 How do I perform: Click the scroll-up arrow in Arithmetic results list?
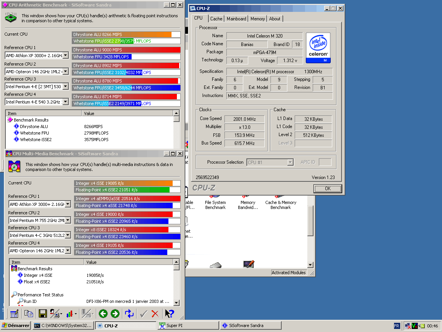(x=176, y=113)
